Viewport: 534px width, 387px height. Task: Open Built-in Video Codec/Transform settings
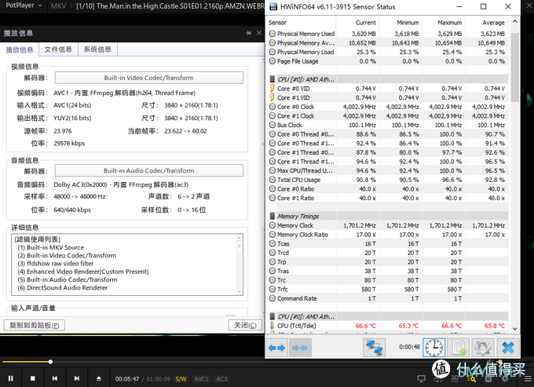pos(149,78)
